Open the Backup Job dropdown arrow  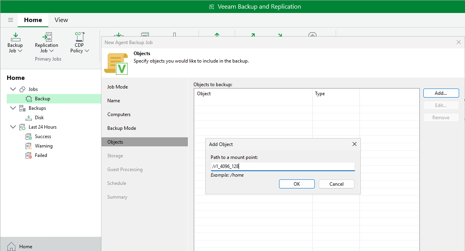(x=20, y=51)
